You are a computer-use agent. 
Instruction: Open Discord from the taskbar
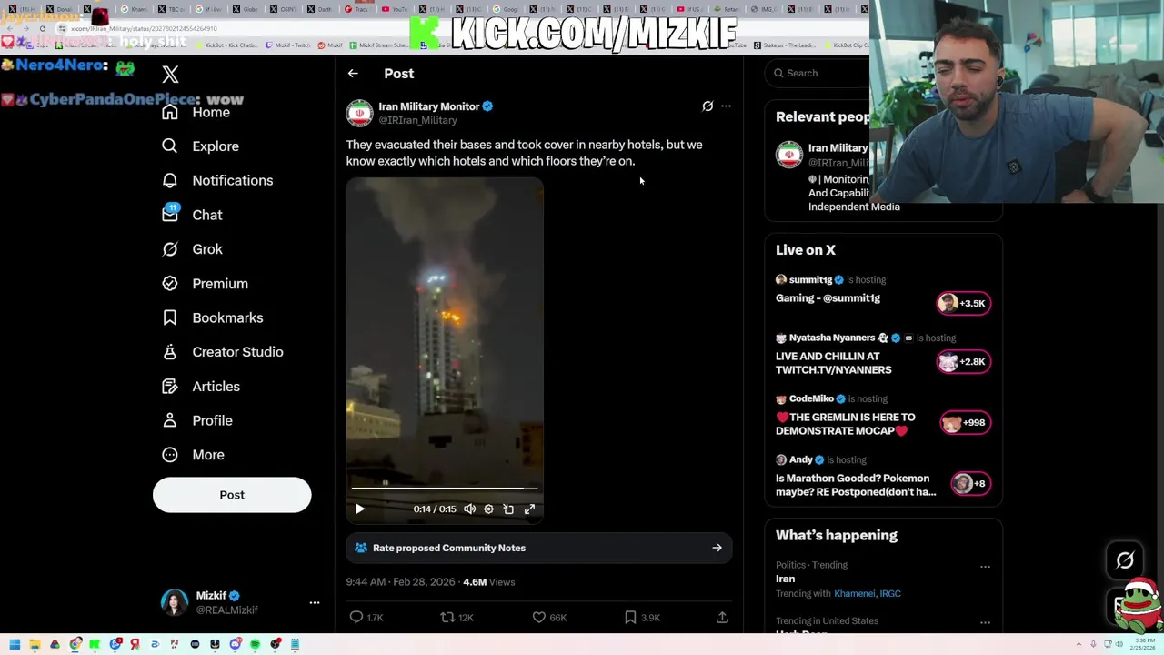tap(235, 644)
